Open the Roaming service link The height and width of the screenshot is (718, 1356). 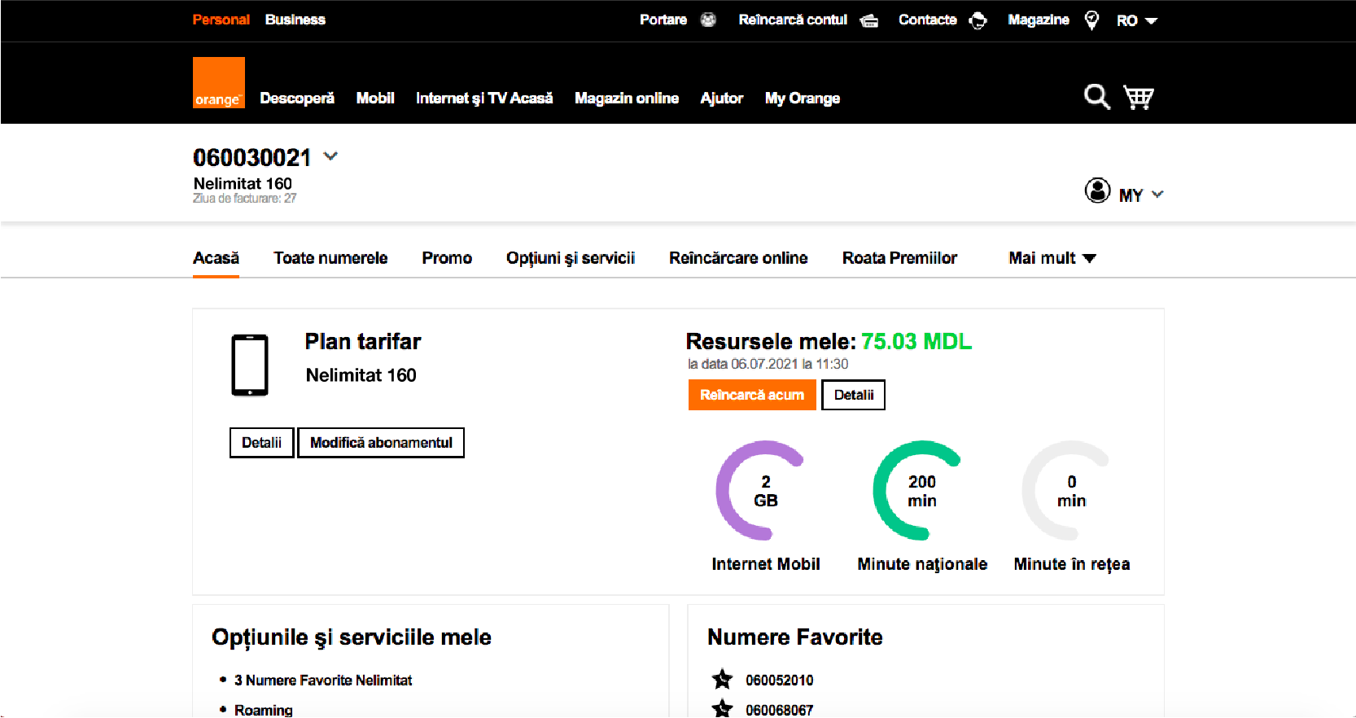point(263,710)
